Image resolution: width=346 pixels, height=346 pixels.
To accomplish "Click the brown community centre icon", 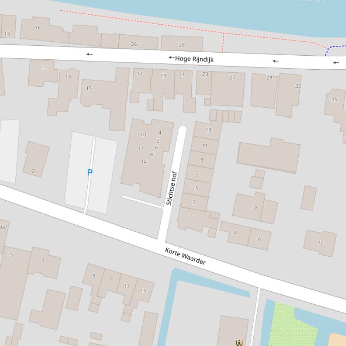I will (239, 343).
